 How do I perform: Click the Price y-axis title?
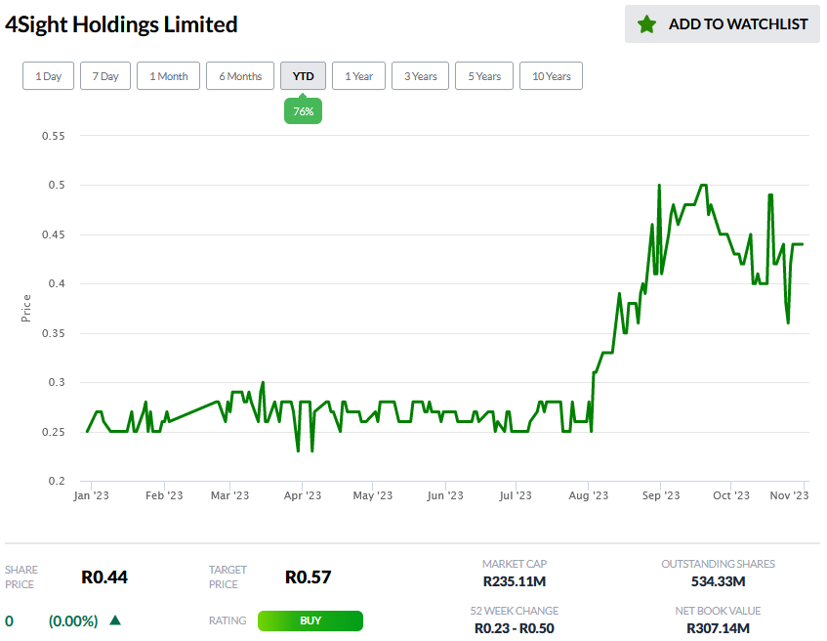[x=25, y=309]
